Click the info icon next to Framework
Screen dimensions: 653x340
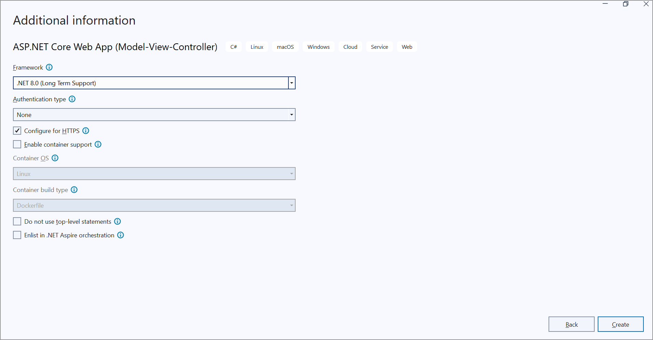click(x=49, y=67)
